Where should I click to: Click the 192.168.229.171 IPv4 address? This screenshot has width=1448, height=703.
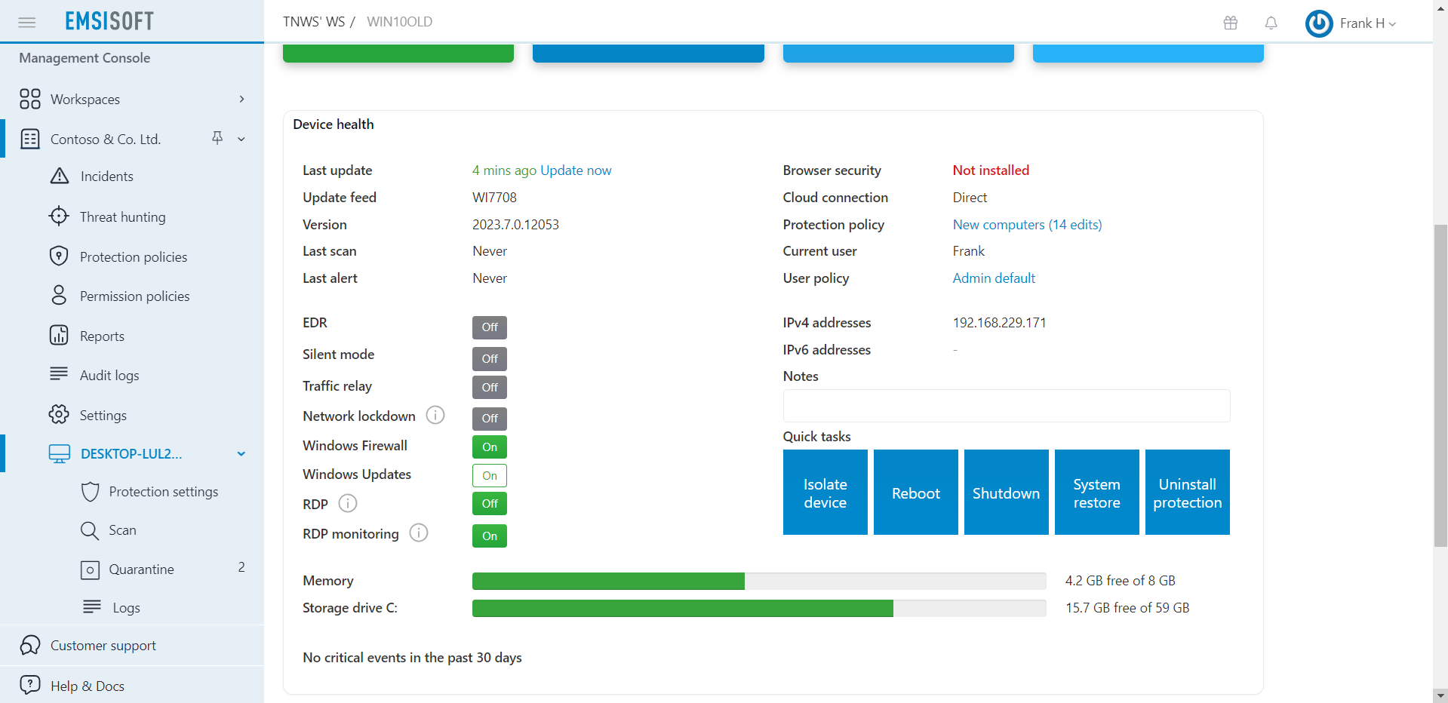point(999,323)
